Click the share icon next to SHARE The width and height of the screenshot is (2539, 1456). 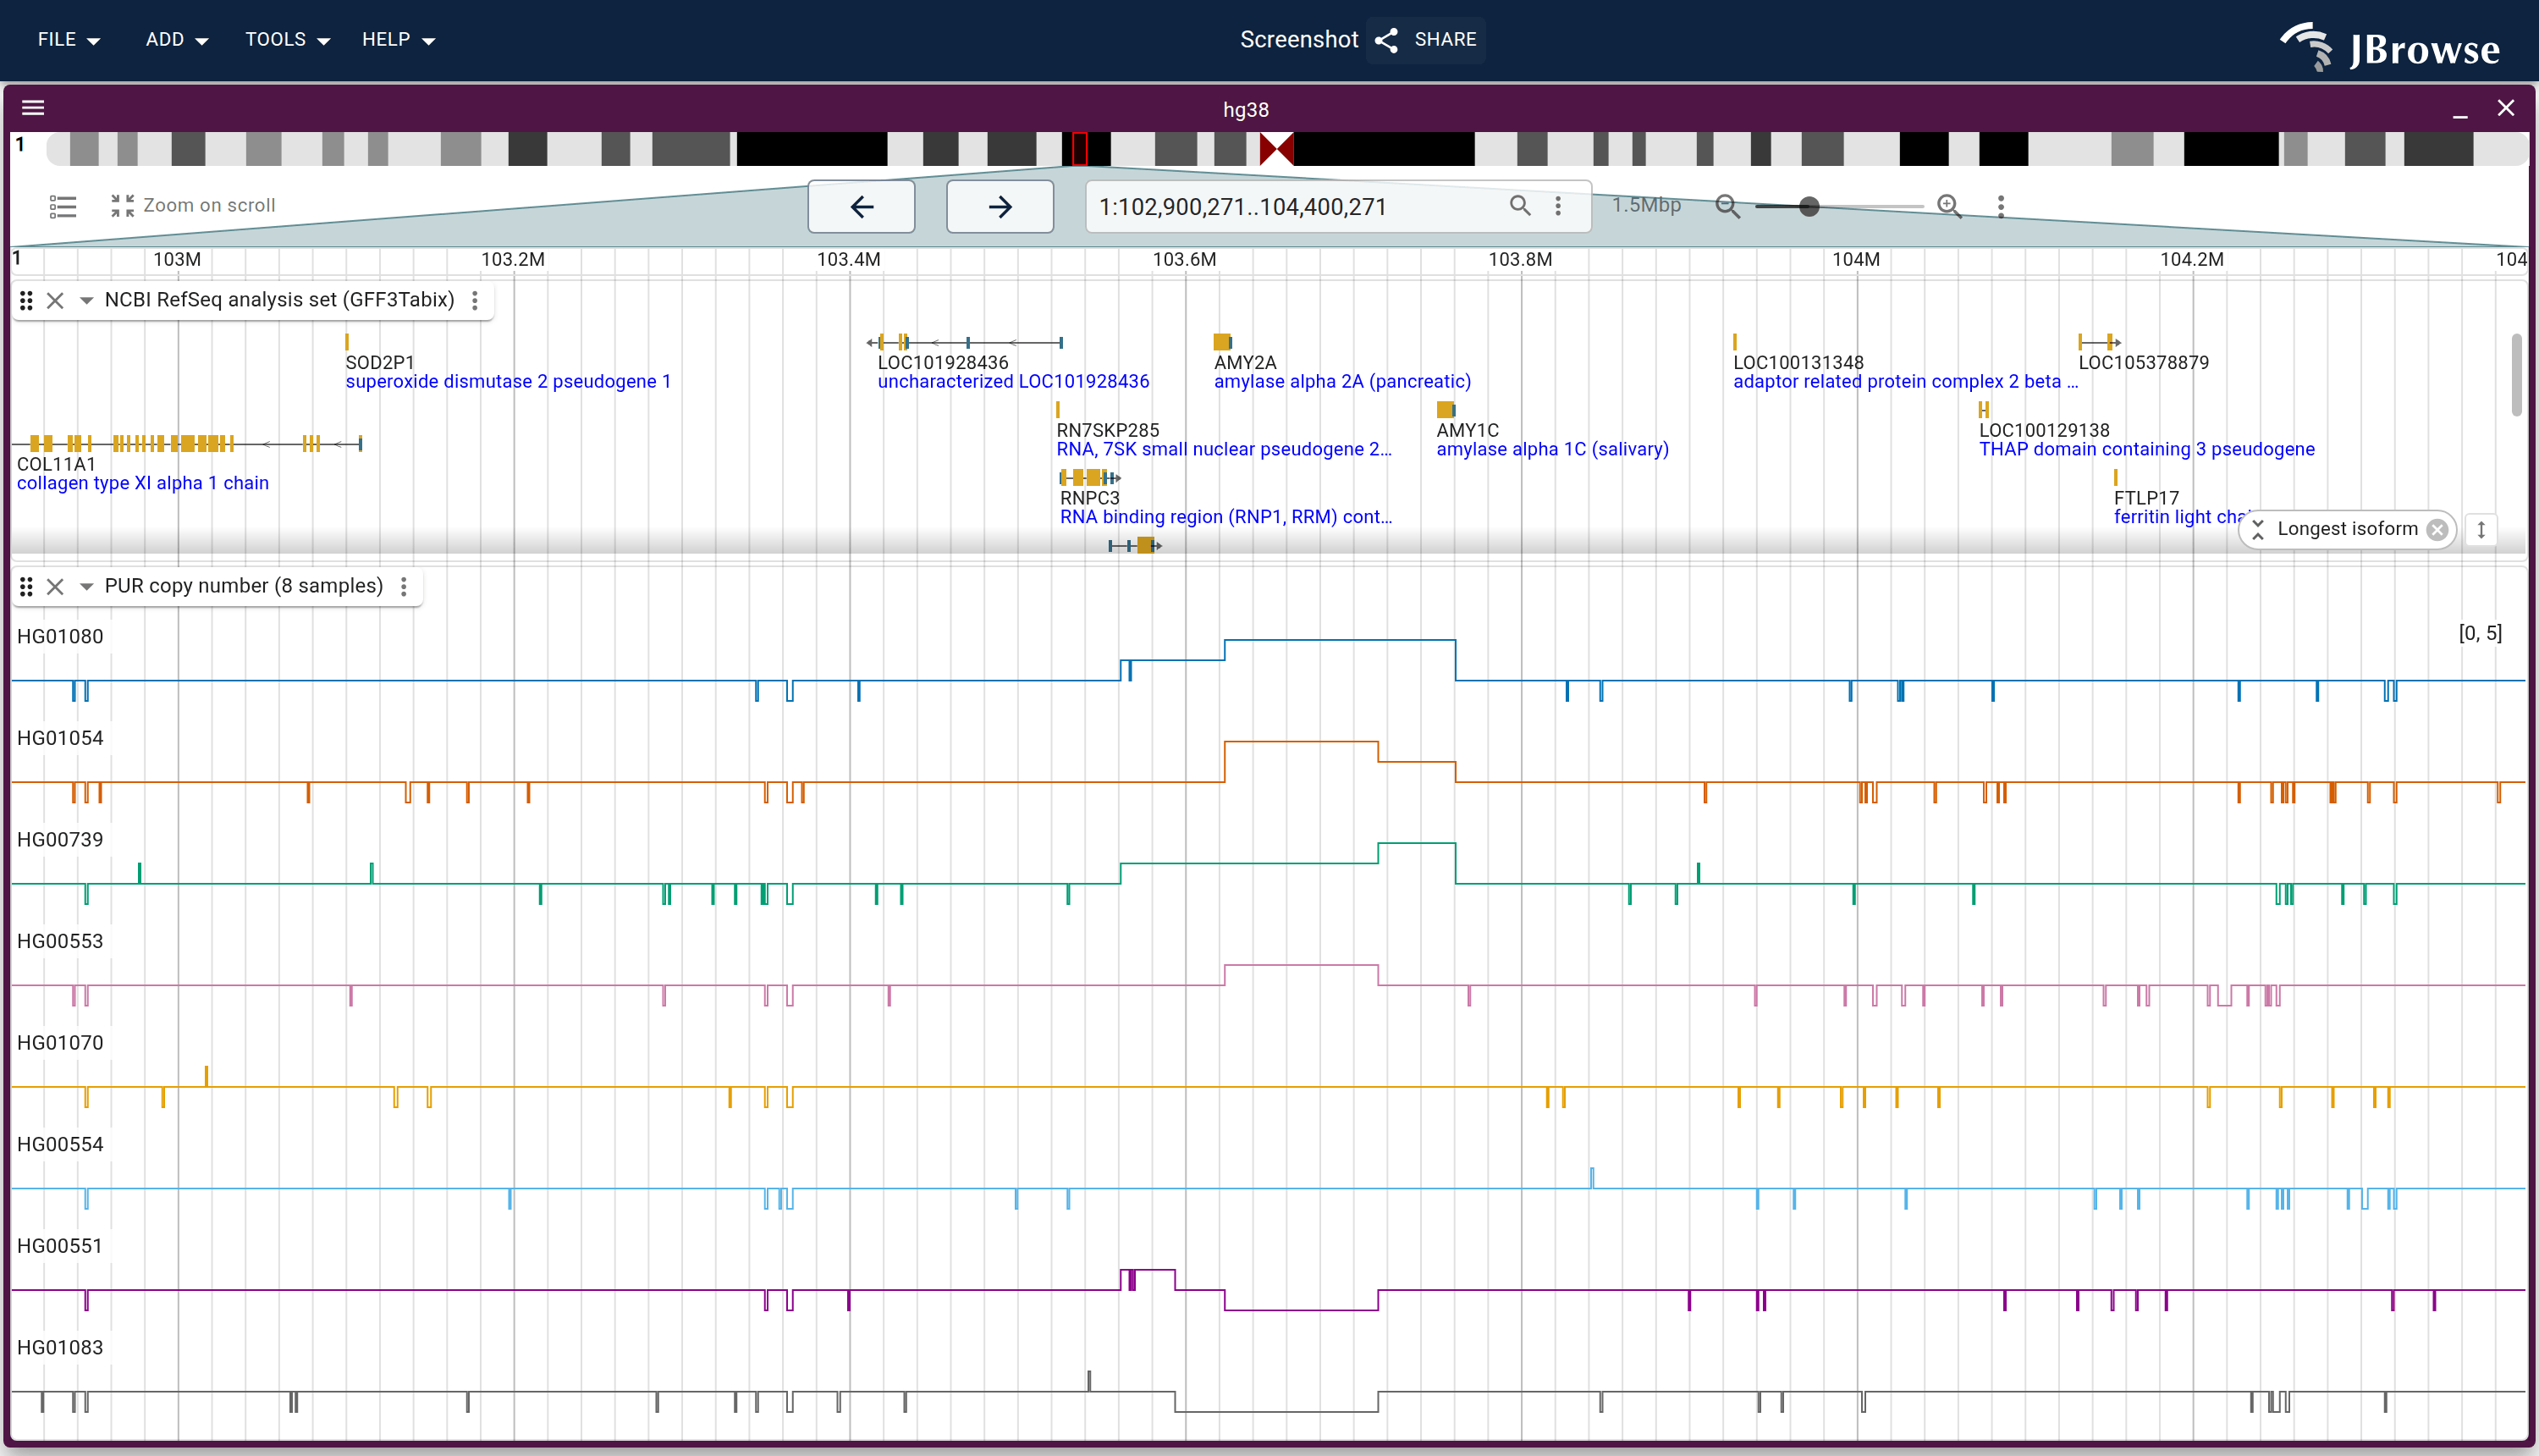click(1386, 40)
